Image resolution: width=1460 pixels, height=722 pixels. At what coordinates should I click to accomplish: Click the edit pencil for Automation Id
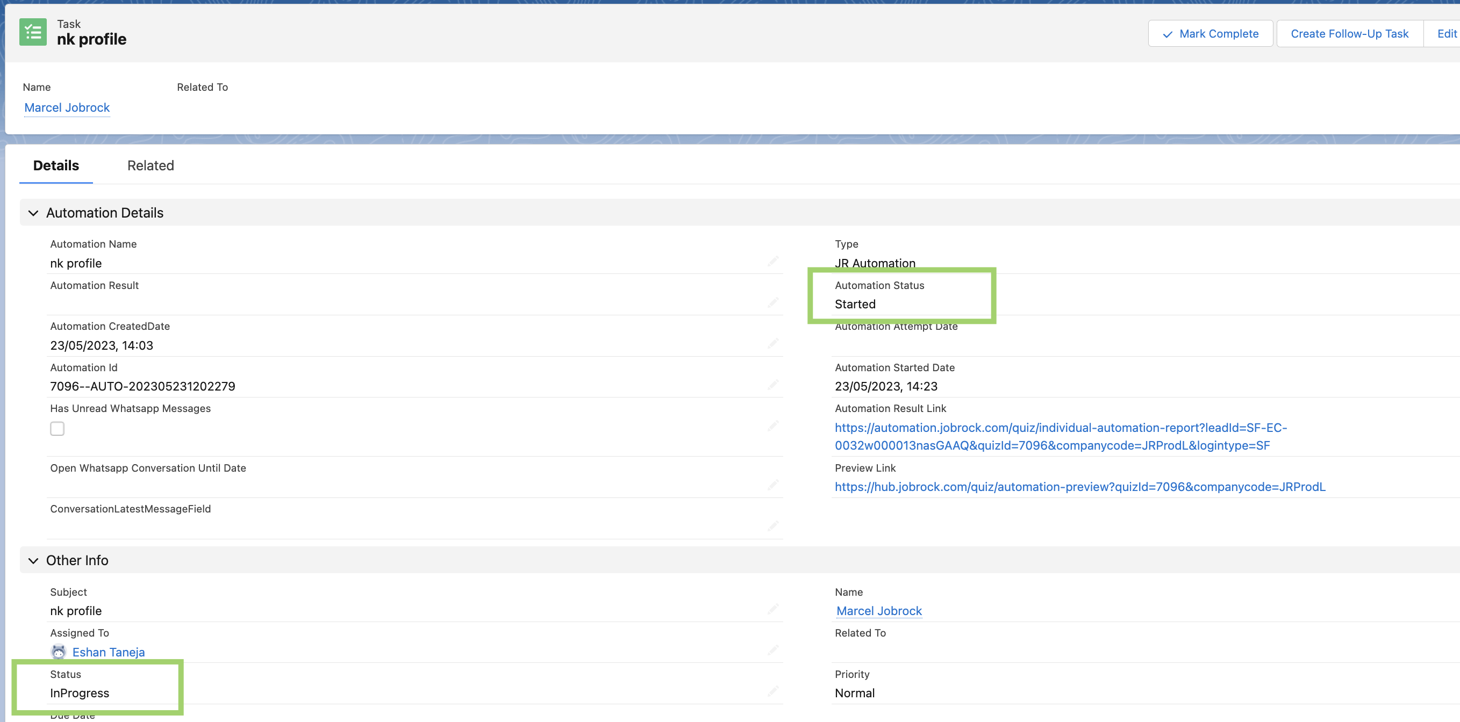pos(772,385)
